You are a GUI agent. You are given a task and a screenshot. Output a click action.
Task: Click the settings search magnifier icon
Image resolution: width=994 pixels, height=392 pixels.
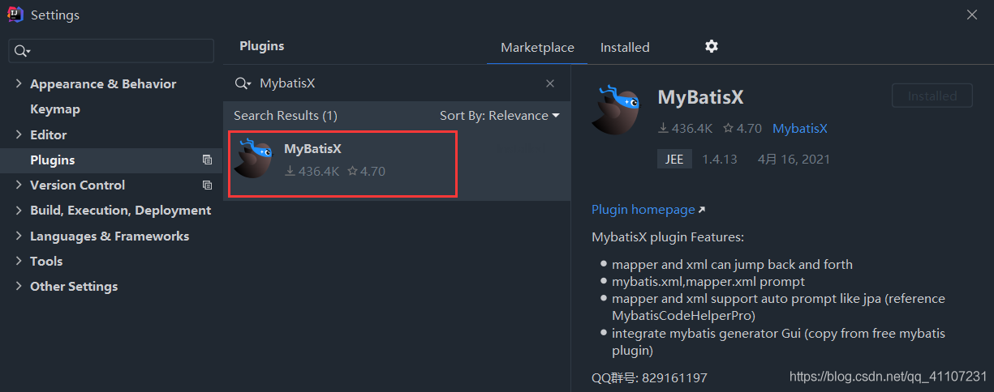(22, 51)
